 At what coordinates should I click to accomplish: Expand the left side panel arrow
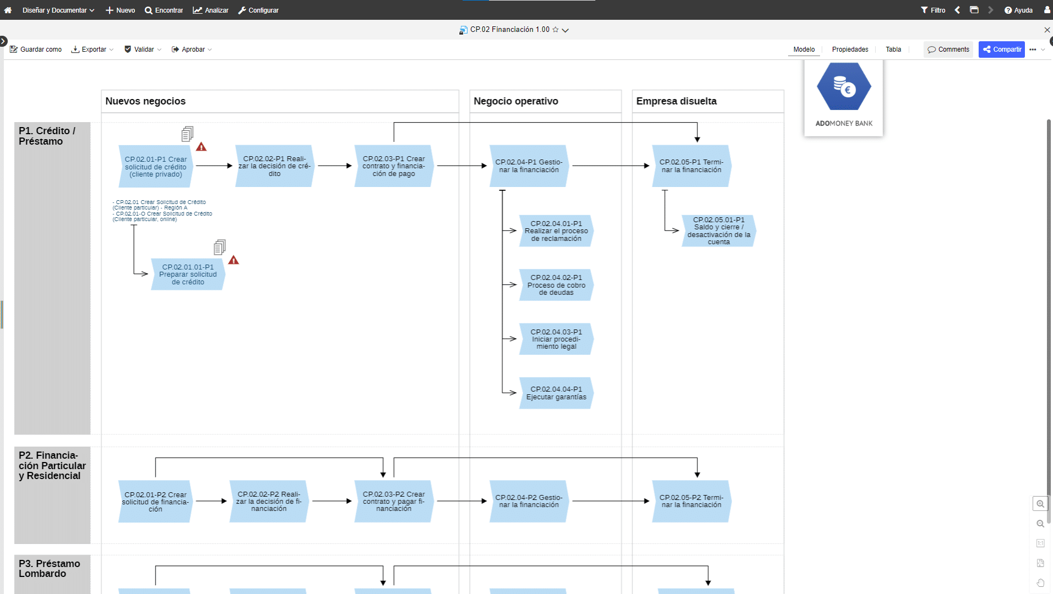point(3,41)
